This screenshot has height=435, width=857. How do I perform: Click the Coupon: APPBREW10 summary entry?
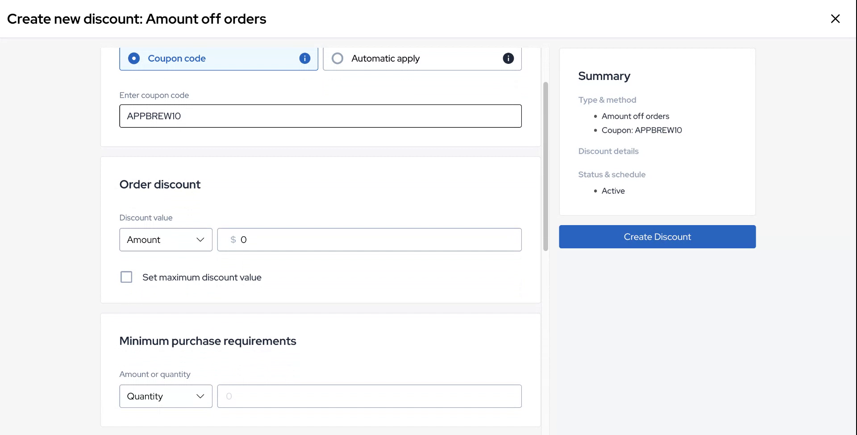[641, 130]
